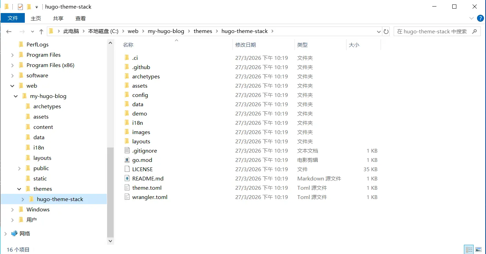Screen dimensions: 486x254
Task: Open the 文件 menu
Action: (13, 18)
